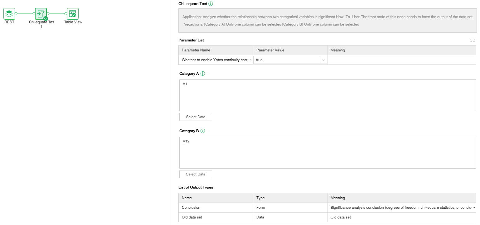Click the Yates continuity correction parameter name cell
480x225 pixels.
pos(216,60)
